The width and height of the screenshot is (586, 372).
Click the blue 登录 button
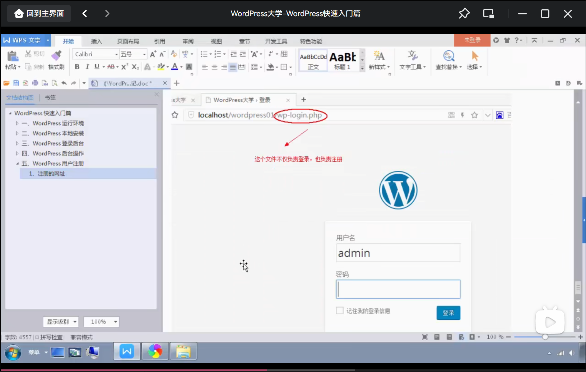(x=448, y=313)
